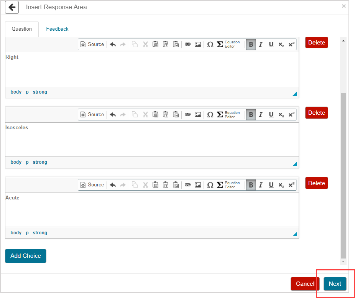Apply subscript in the Right choice editor
The height and width of the screenshot is (298, 355).
(281, 44)
